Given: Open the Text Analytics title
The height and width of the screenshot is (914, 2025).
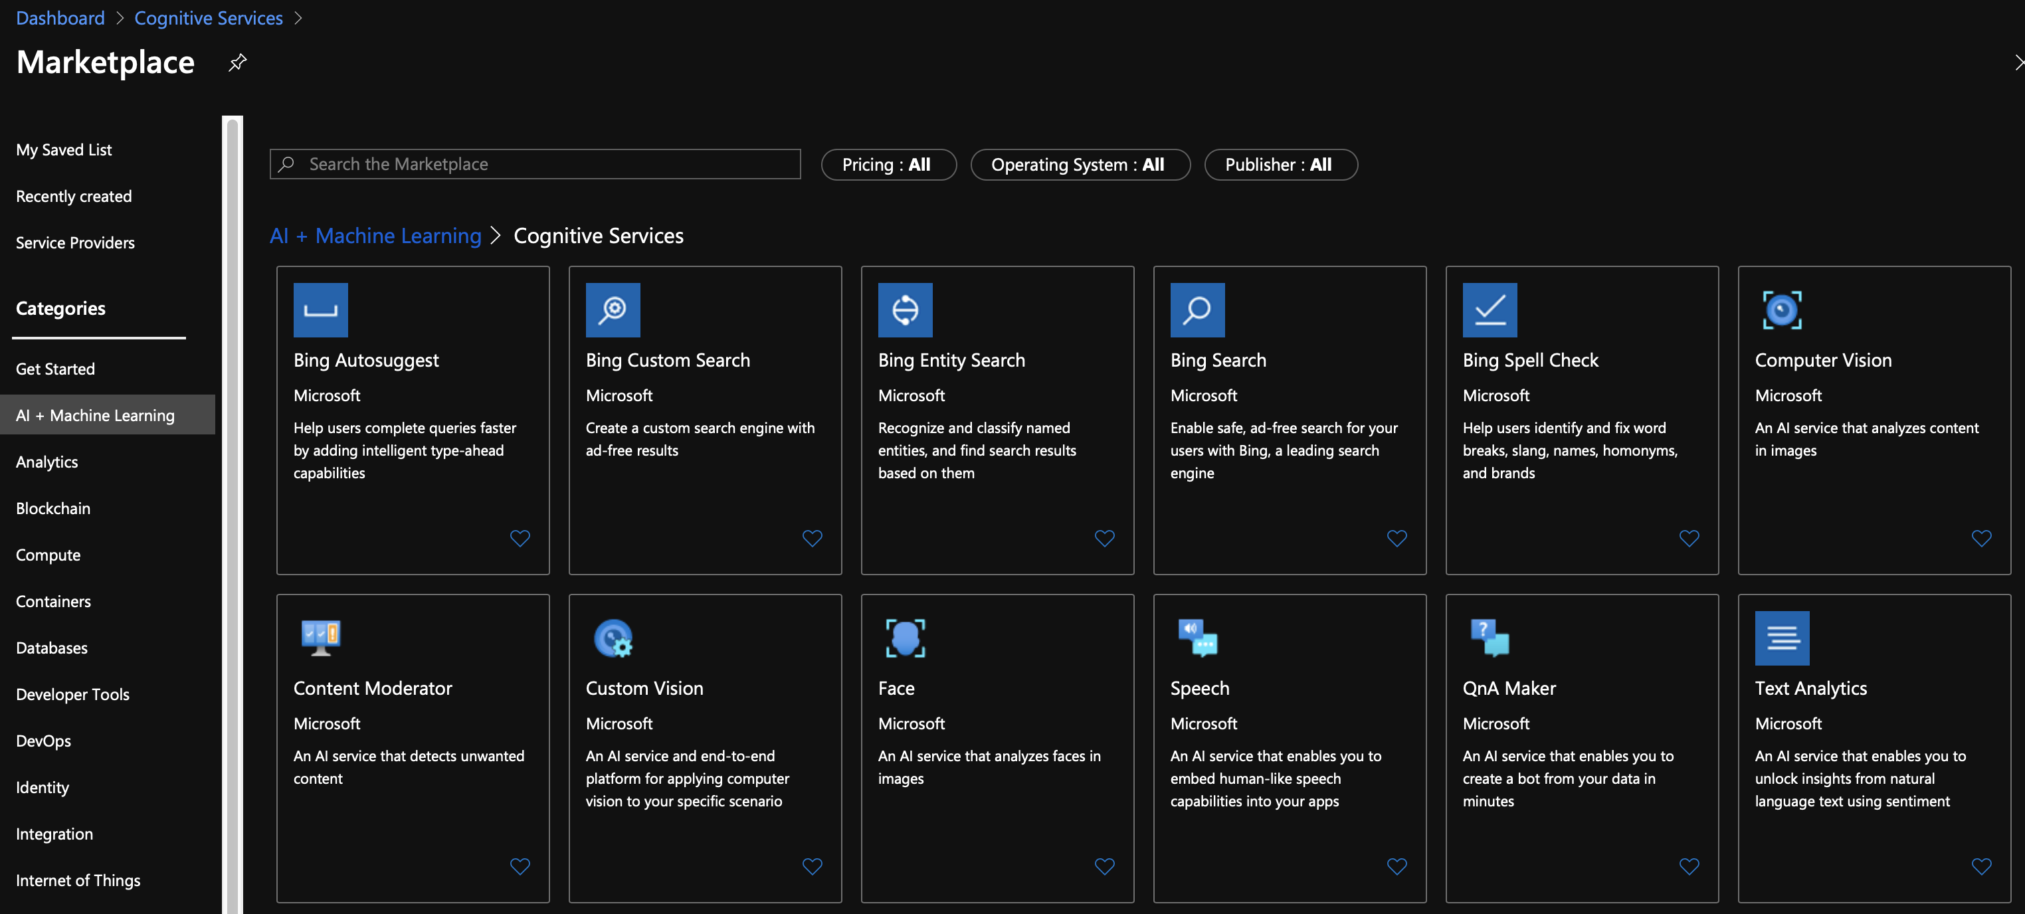Looking at the screenshot, I should point(1810,687).
